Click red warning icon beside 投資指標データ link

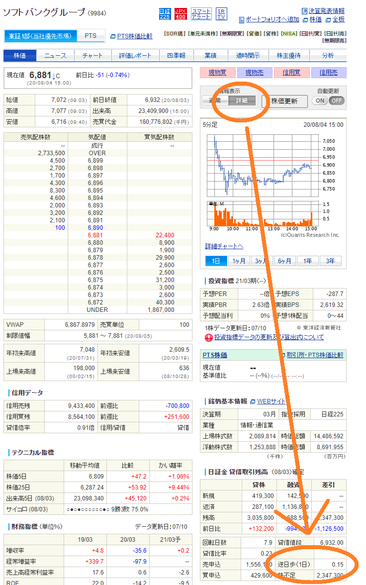click(x=208, y=338)
